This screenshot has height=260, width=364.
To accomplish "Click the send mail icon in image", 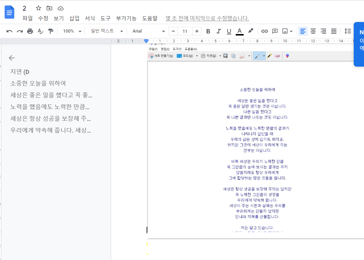I will [242, 56].
